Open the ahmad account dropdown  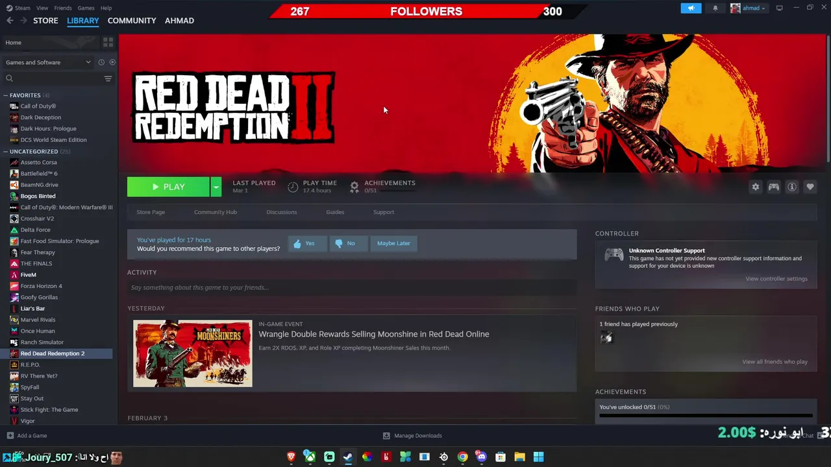click(x=748, y=8)
